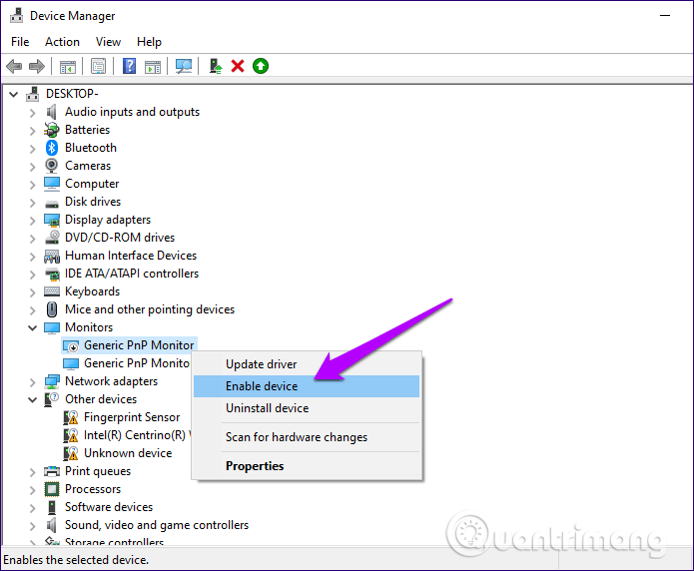The height and width of the screenshot is (571, 694).
Task: Click the Network adapters icon
Action: [52, 381]
